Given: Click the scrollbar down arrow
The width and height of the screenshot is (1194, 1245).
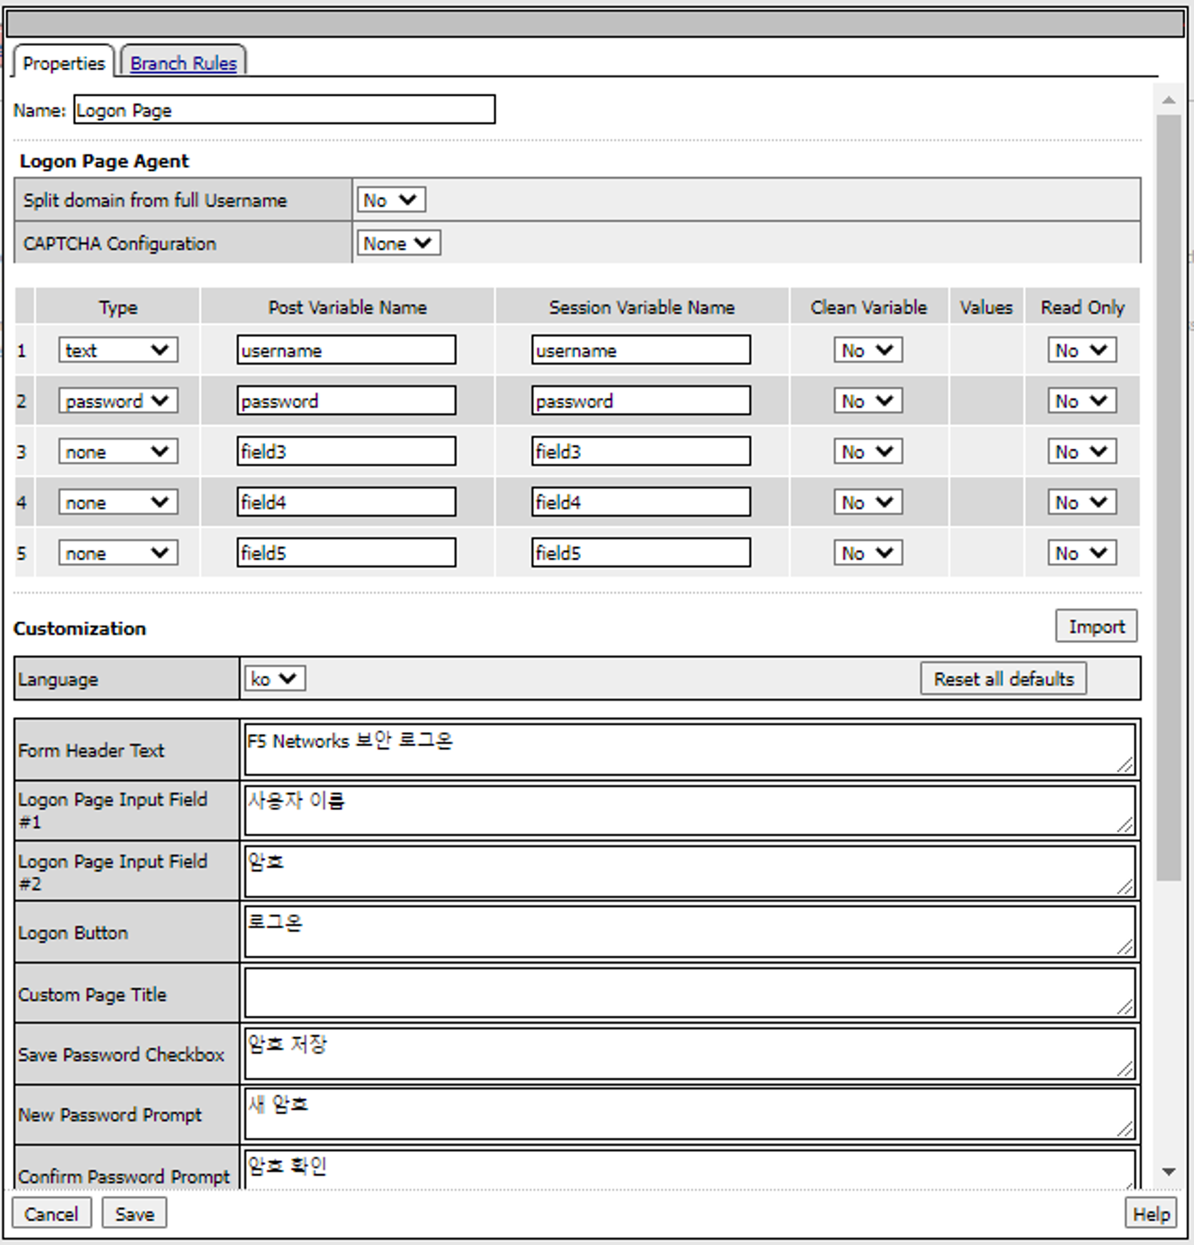Looking at the screenshot, I should pos(1168,1172).
